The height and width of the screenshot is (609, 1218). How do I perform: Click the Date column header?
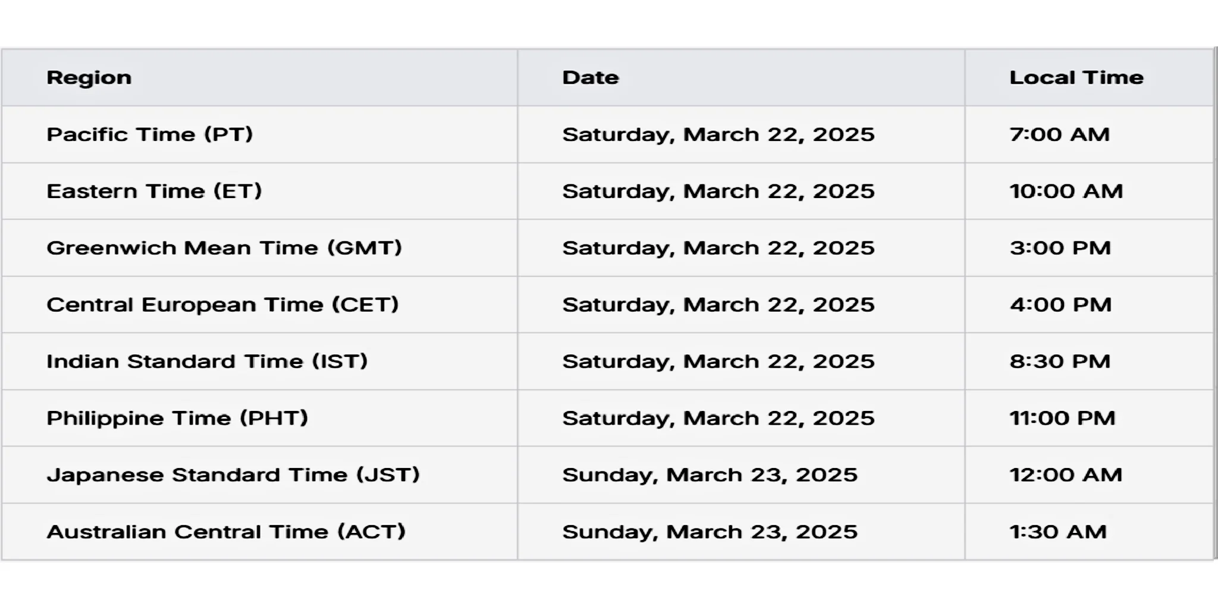click(x=741, y=77)
